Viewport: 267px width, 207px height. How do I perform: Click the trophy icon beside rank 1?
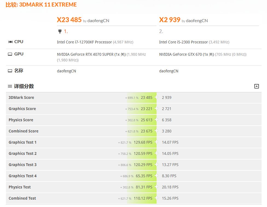point(60,32)
